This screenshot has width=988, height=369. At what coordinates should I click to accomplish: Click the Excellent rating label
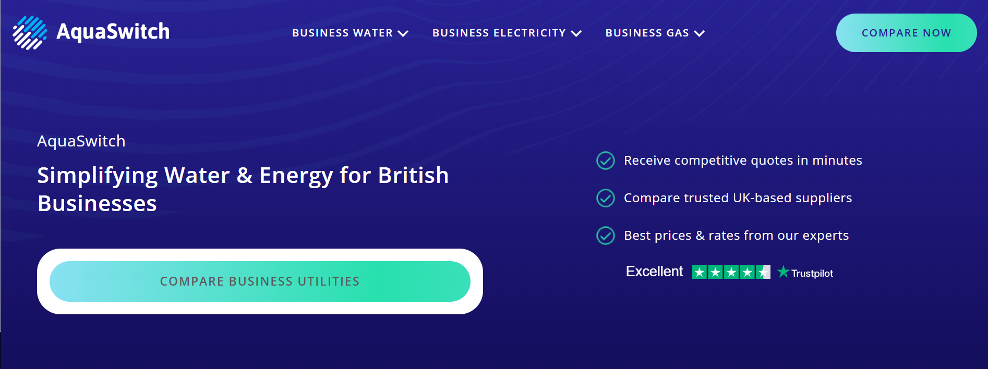(x=654, y=271)
